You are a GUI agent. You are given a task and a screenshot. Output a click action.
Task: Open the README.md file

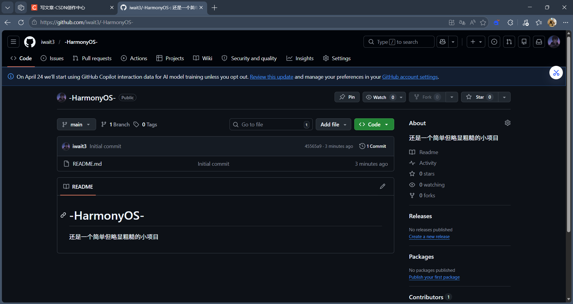coord(87,164)
